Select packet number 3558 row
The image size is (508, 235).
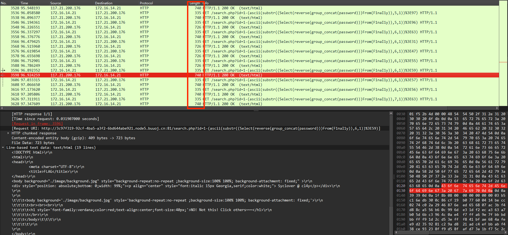pyautogui.click(x=249, y=37)
